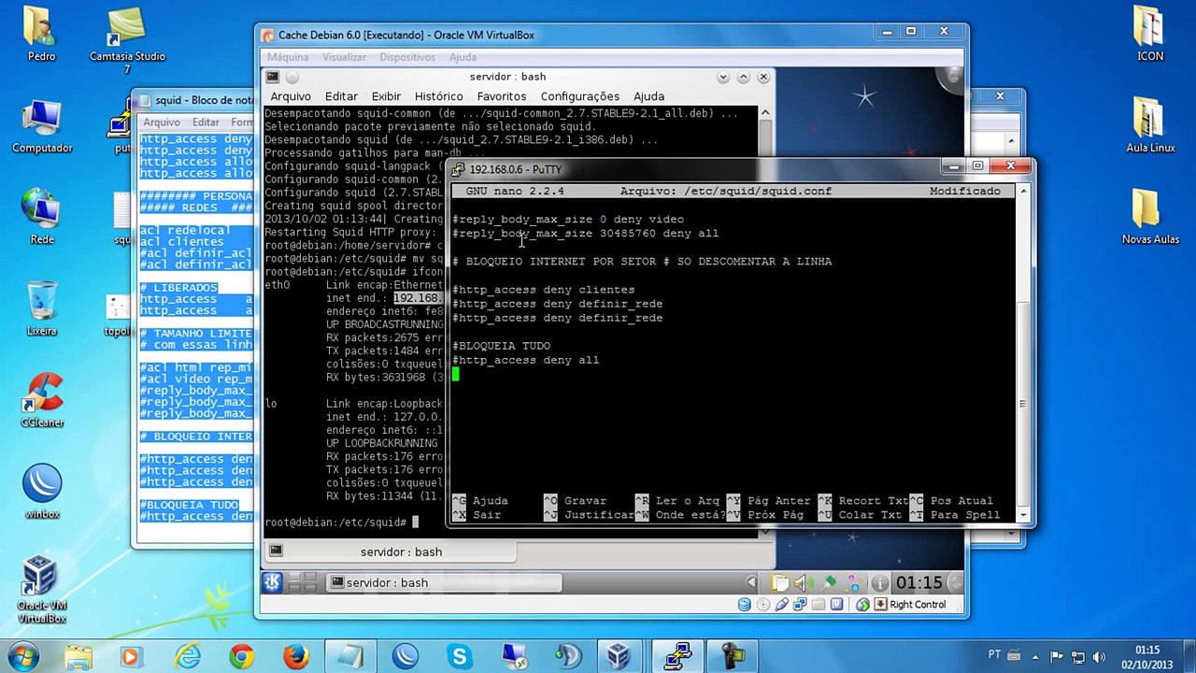Open Favoritos menu in Konsole

(x=502, y=96)
